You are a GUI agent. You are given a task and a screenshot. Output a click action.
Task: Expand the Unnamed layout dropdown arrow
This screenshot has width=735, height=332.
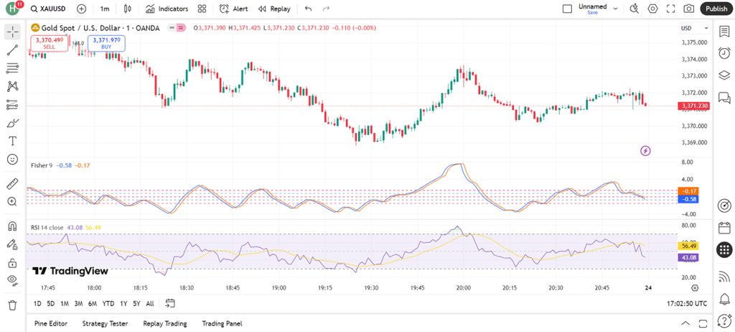(x=615, y=9)
